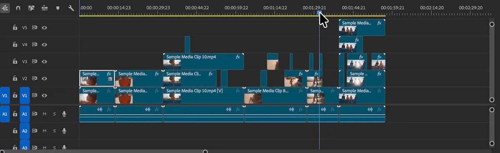Viewport: 500px width, 153px height.
Task: Toggle lock on track V3
Action: click(15, 62)
